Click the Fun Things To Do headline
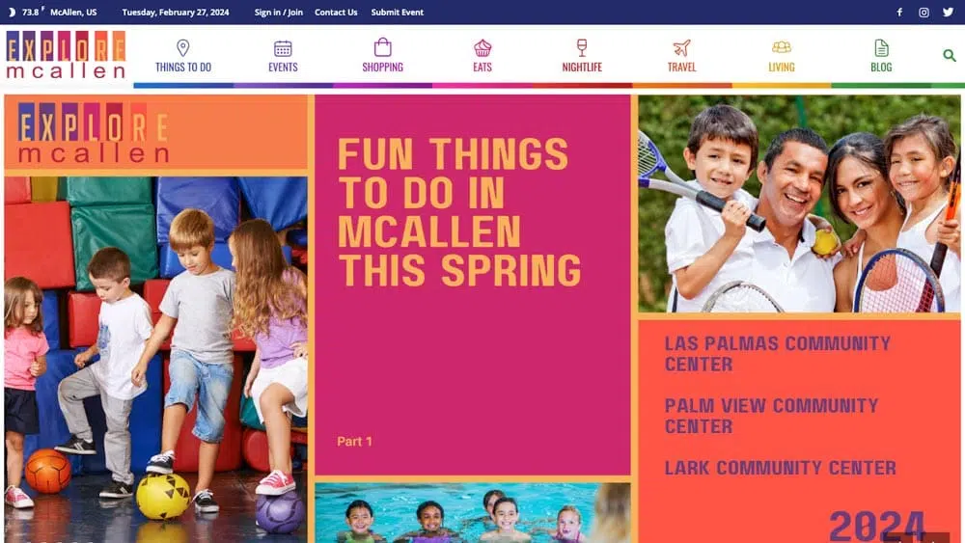Viewport: 965px width, 543px height. point(459,213)
